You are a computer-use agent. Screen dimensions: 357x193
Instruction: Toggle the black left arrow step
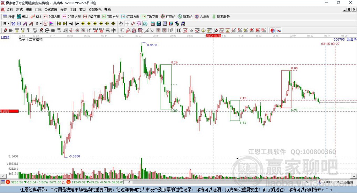71,24
